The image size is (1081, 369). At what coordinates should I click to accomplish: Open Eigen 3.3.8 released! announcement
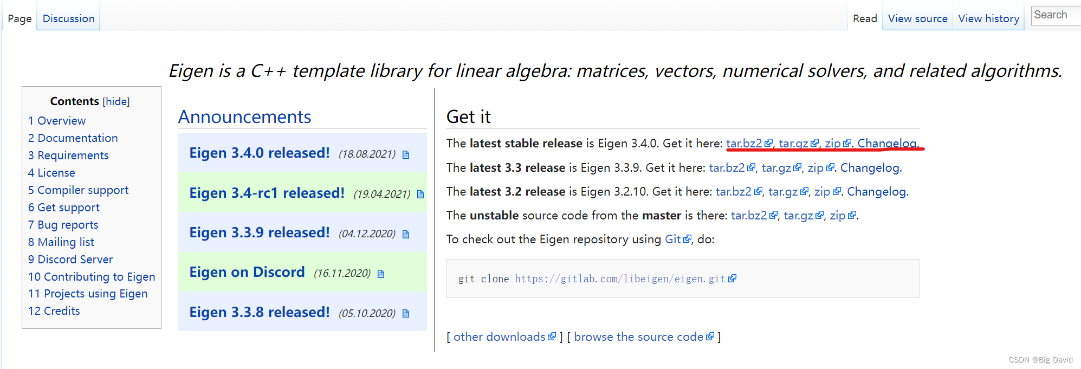click(260, 312)
